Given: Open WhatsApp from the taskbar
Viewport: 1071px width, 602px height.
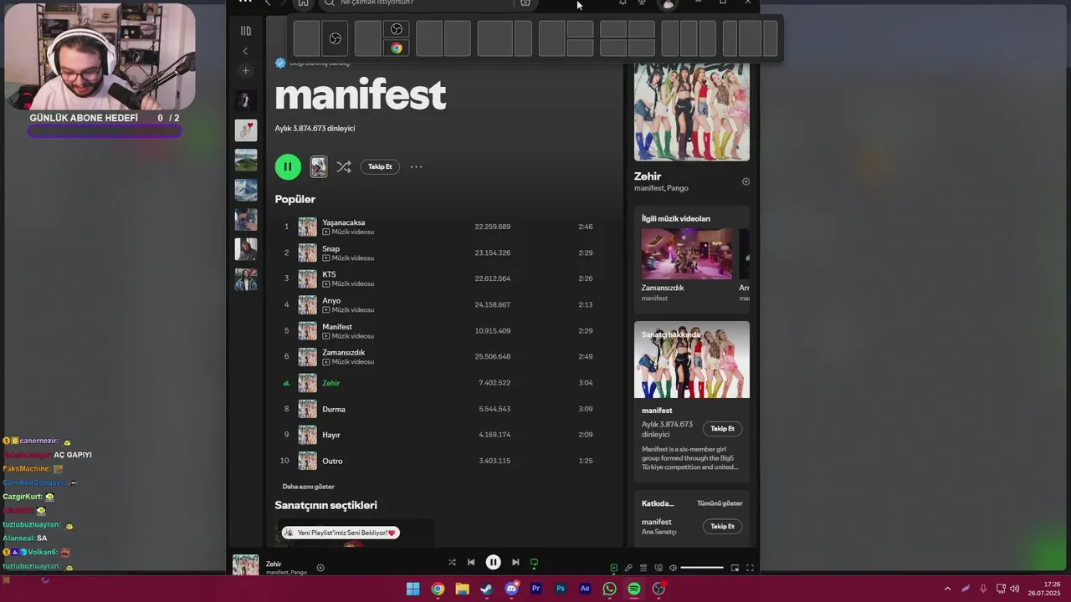Looking at the screenshot, I should pyautogui.click(x=609, y=589).
